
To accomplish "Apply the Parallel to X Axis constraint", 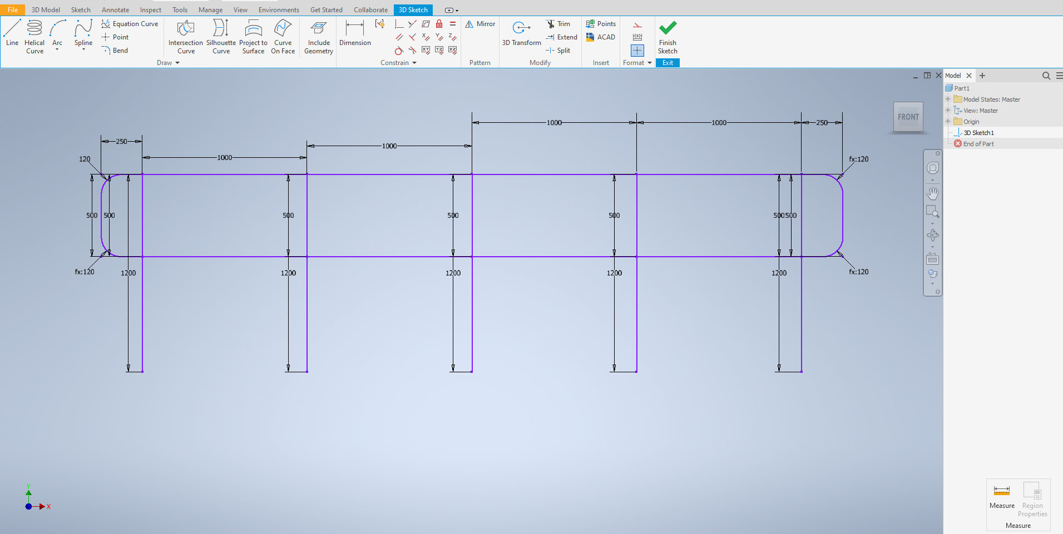I will tap(426, 37).
